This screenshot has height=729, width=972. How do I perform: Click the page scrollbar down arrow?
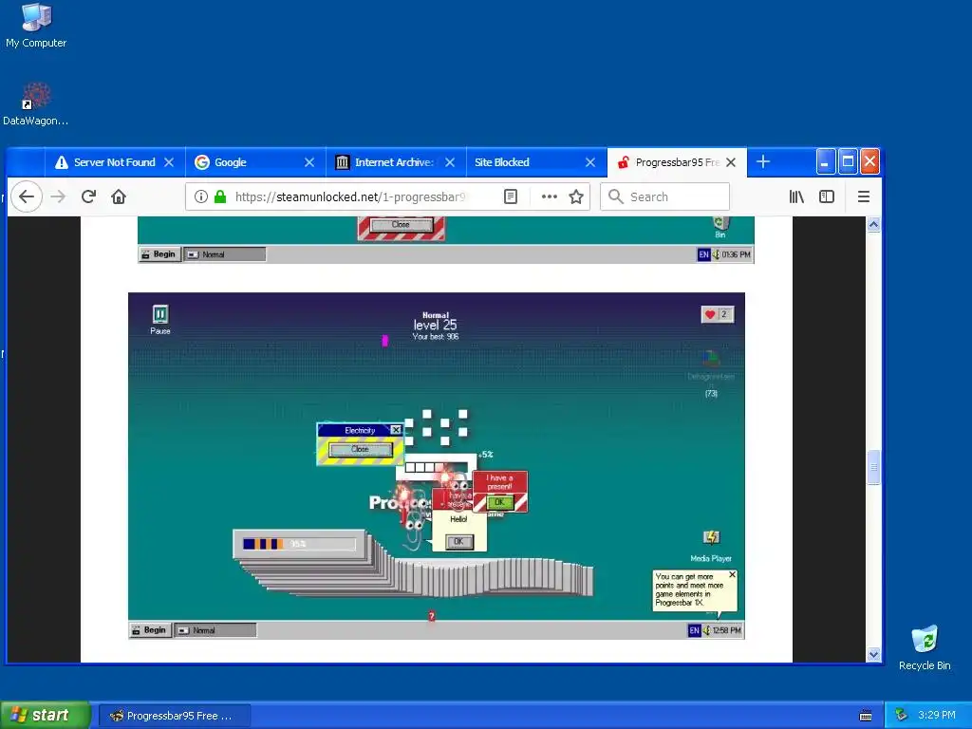873,654
